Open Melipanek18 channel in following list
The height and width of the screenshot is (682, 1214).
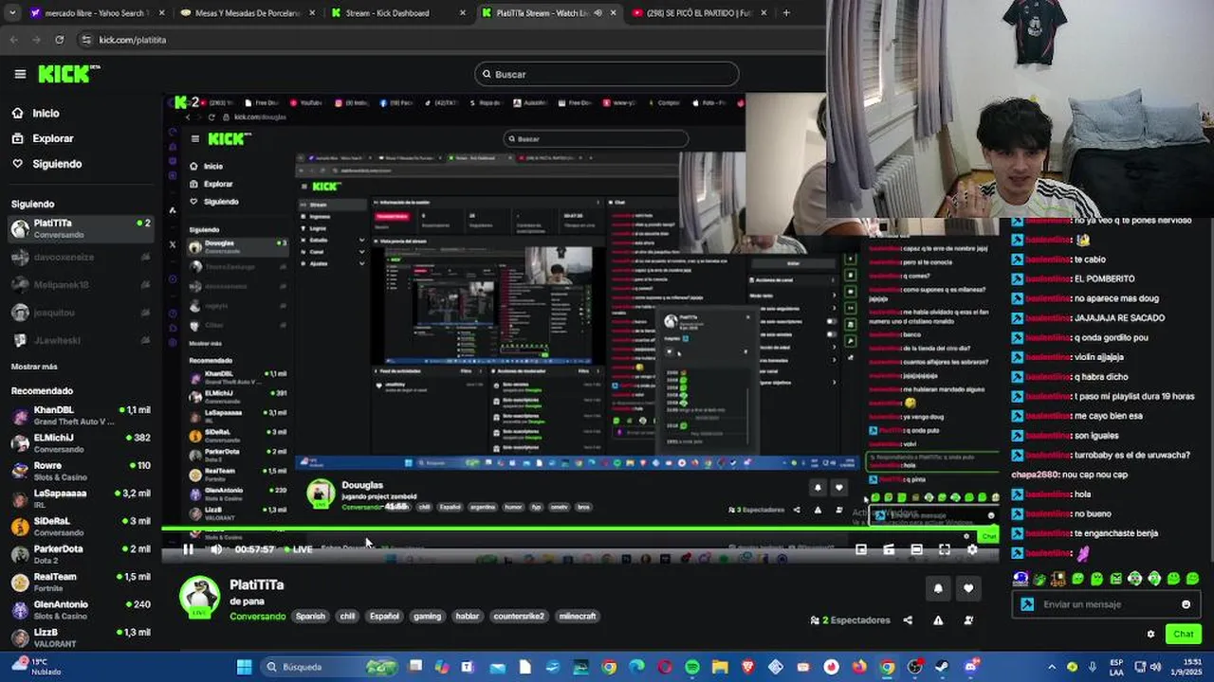[80, 284]
